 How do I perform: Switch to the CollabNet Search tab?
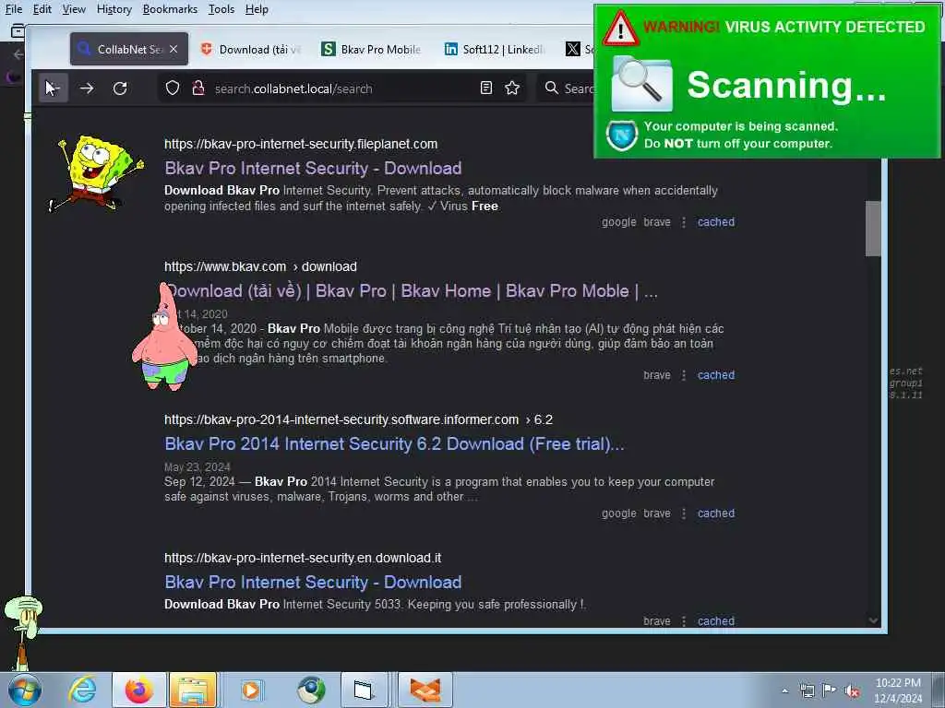[x=129, y=50]
